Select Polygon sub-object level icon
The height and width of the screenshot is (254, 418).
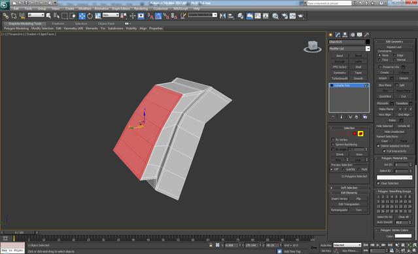[355, 134]
